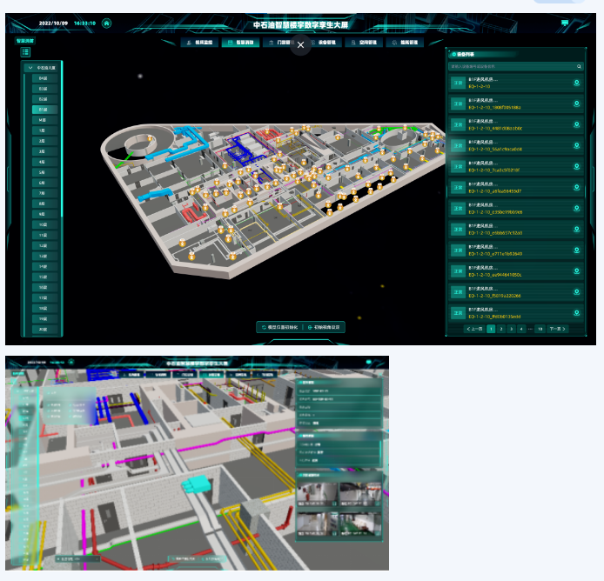Toggle the floor list panel icon
This screenshot has height=581, width=604.
click(26, 52)
